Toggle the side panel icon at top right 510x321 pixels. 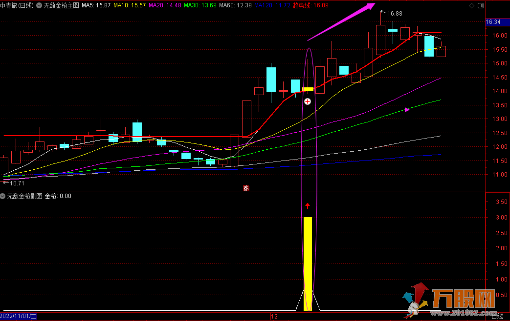[481, 5]
